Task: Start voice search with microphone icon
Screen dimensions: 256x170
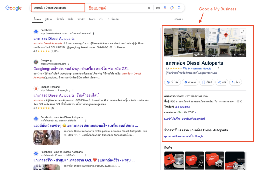Action: tap(165, 8)
